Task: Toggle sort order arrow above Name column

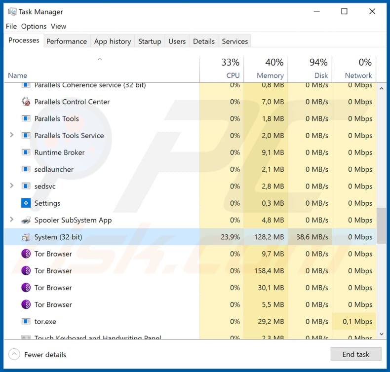Action: point(100,59)
